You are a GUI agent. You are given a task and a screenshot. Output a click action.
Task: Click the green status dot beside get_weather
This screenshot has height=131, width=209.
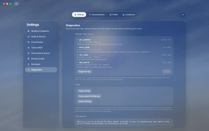[77, 40]
